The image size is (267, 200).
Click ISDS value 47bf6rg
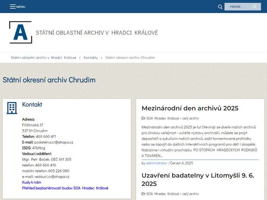pos(39,148)
